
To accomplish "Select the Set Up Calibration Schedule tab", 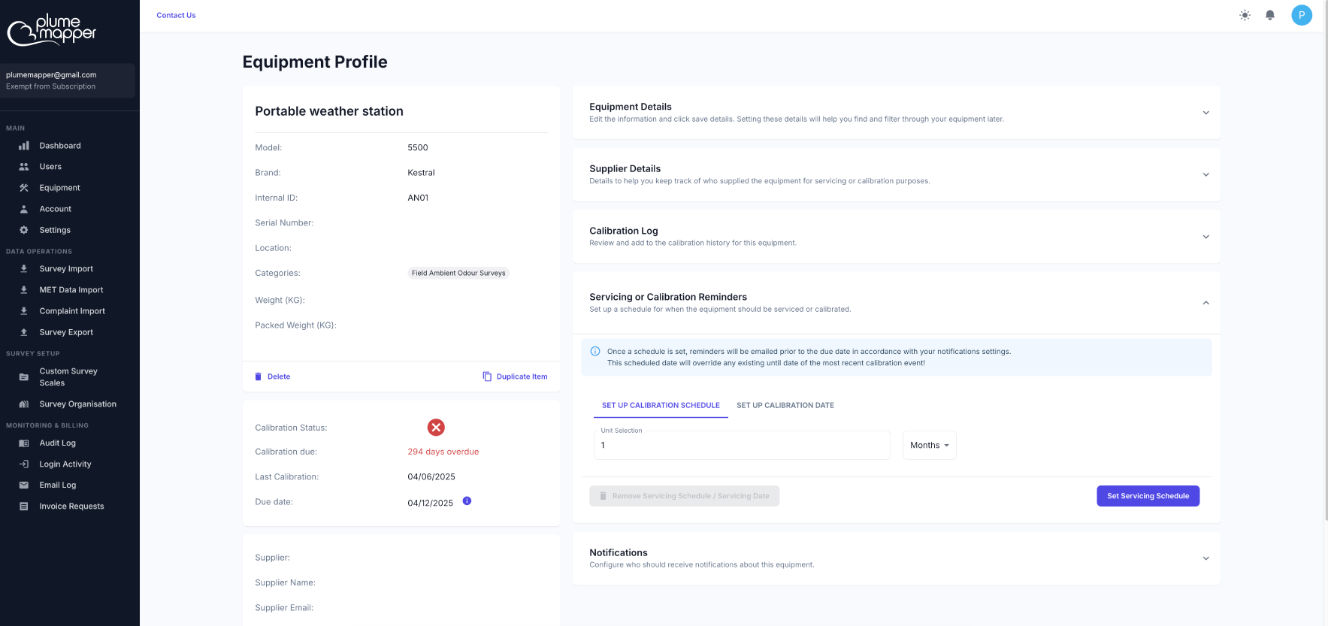I will tap(661, 406).
